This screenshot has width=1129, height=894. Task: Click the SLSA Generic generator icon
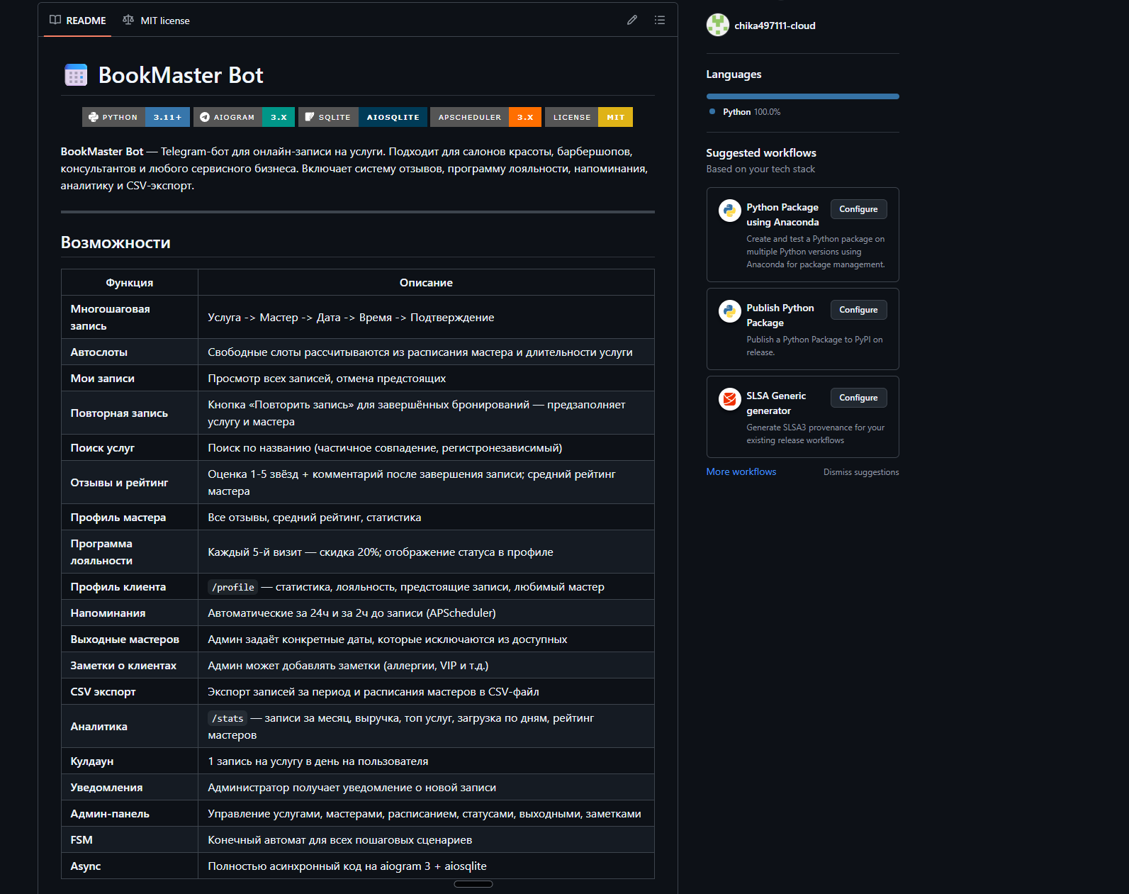729,399
